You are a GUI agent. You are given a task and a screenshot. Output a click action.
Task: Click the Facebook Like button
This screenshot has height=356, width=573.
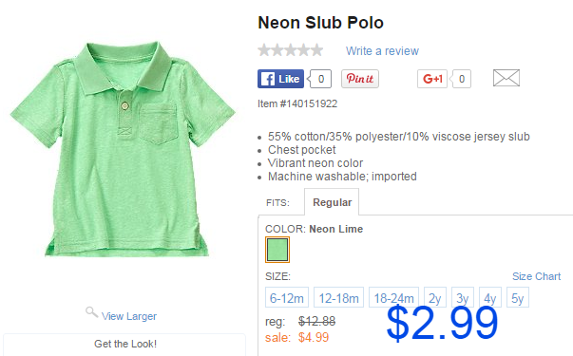click(280, 79)
